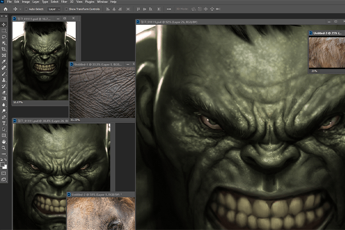The height and width of the screenshot is (230, 345).
Task: Open the Layer menu
Action: (36, 2)
